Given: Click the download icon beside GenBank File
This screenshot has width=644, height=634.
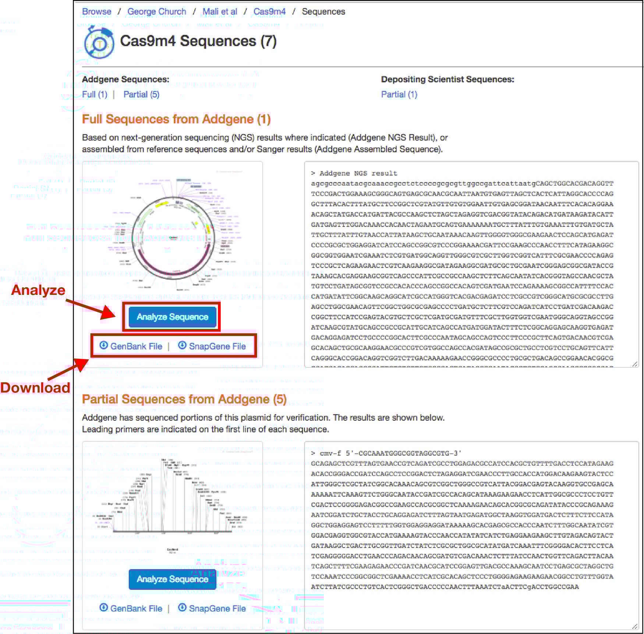Looking at the screenshot, I should point(104,346).
